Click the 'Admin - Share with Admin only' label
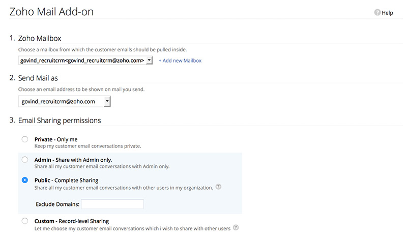The image size is (407, 236). pyautogui.click(x=73, y=160)
